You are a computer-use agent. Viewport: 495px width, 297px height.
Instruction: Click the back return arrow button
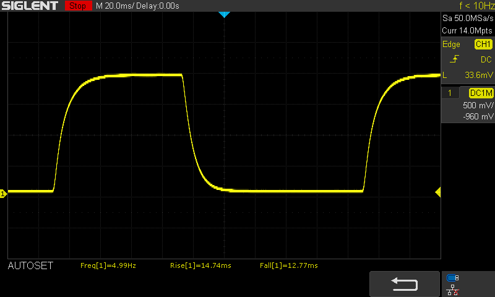tap(405, 284)
